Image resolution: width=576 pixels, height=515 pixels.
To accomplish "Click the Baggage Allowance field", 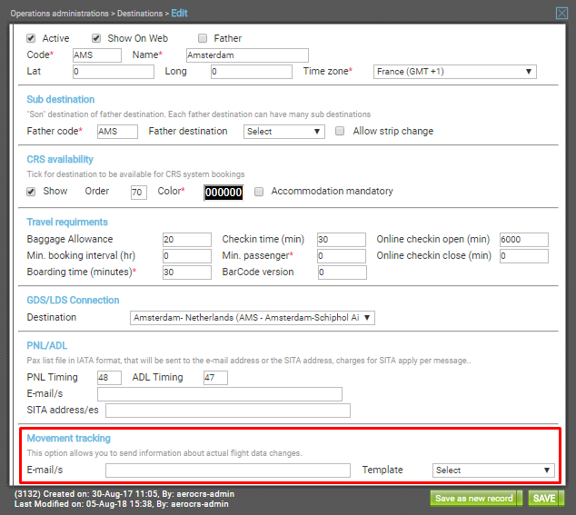I will [x=187, y=240].
